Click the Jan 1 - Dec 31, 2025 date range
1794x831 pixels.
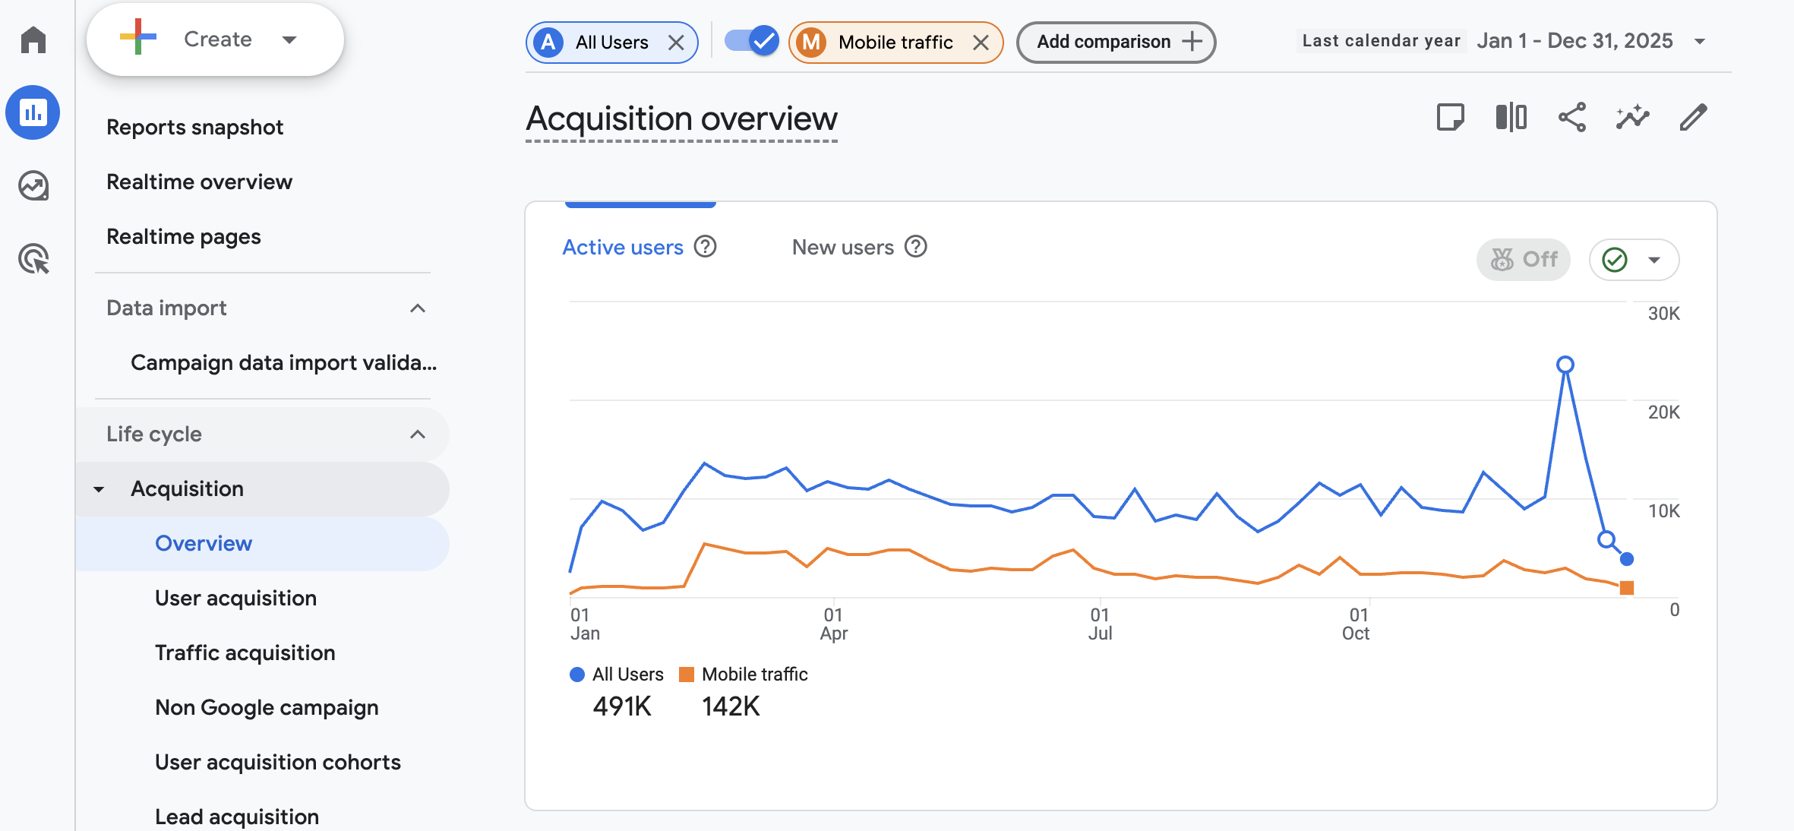[x=1574, y=40]
